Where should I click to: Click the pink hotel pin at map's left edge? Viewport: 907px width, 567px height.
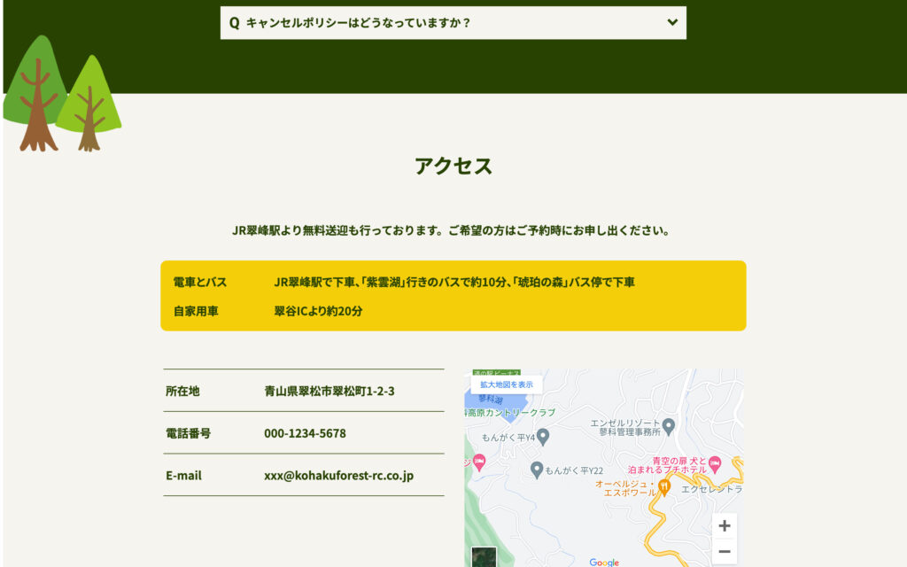[478, 462]
